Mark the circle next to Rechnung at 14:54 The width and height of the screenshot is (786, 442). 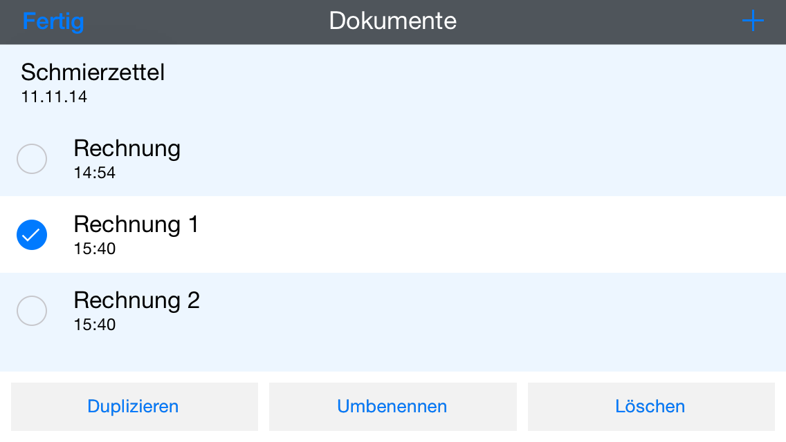32,159
